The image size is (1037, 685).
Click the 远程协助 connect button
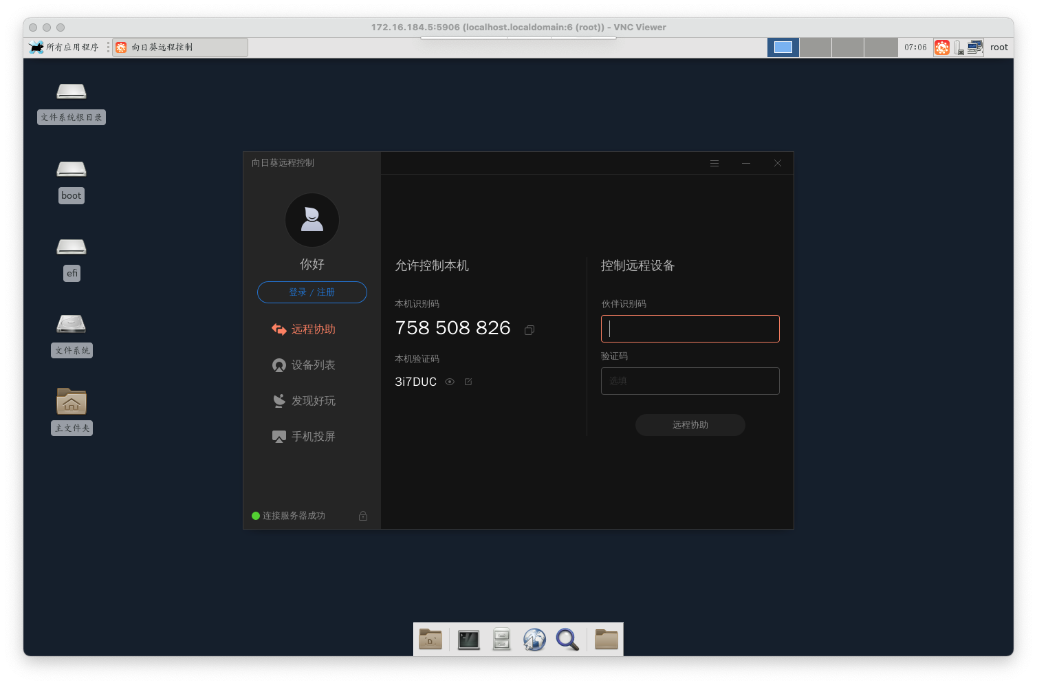(690, 425)
